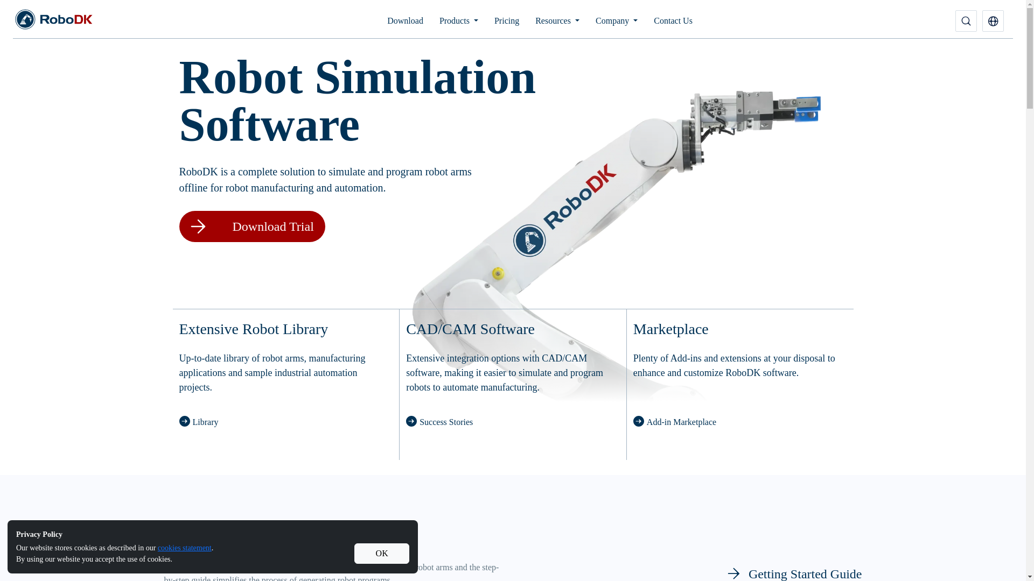
Task: Open the Download nav link
Action: click(405, 21)
